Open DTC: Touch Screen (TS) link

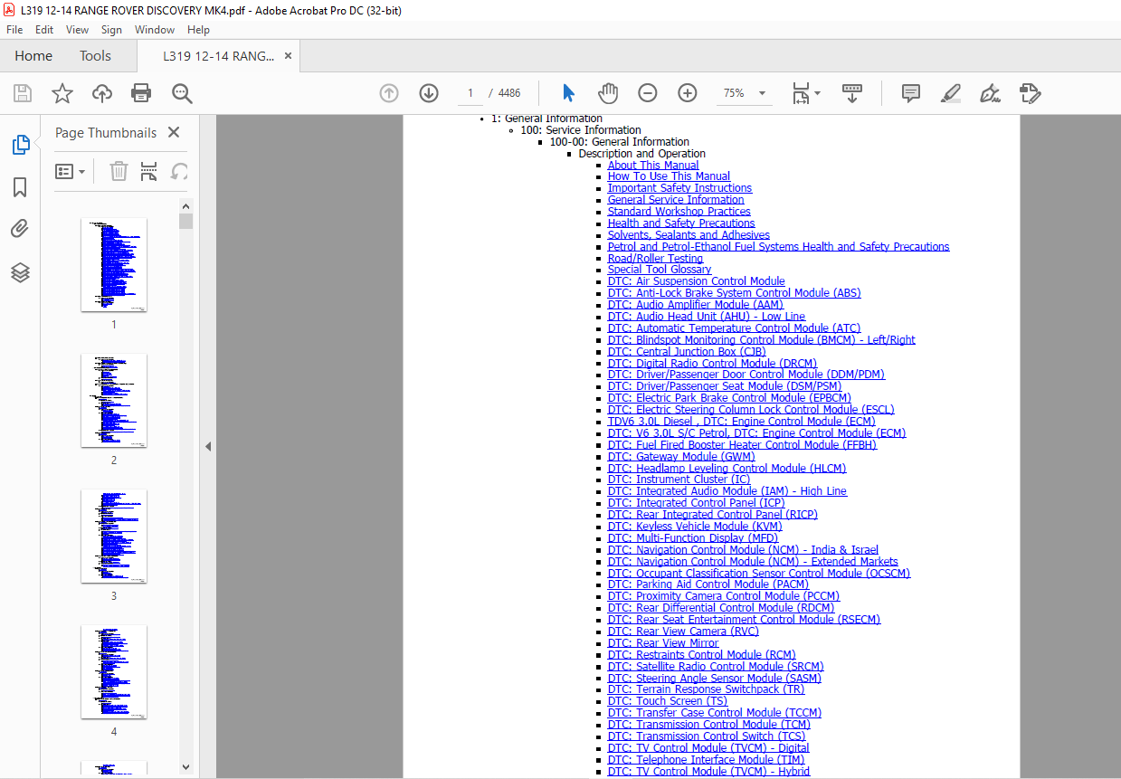[x=668, y=701]
